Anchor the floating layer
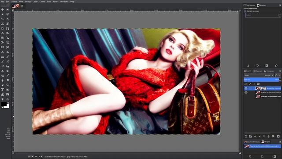Screen dimensions: 282x159 coord(268,136)
